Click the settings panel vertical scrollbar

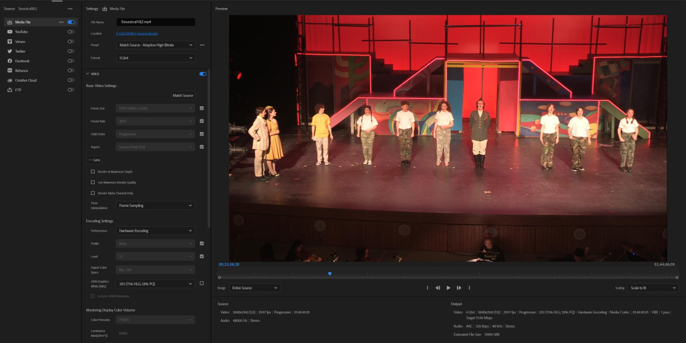[x=209, y=149]
